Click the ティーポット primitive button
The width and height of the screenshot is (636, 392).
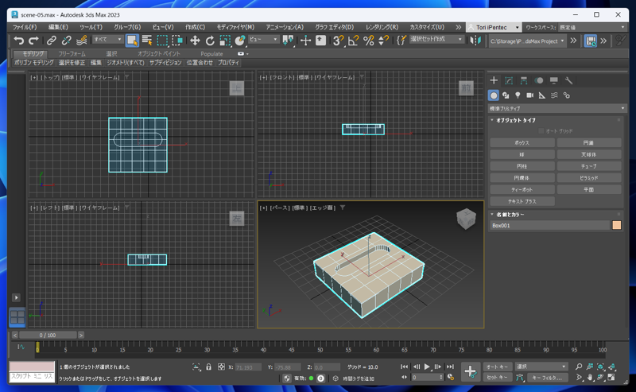(522, 189)
